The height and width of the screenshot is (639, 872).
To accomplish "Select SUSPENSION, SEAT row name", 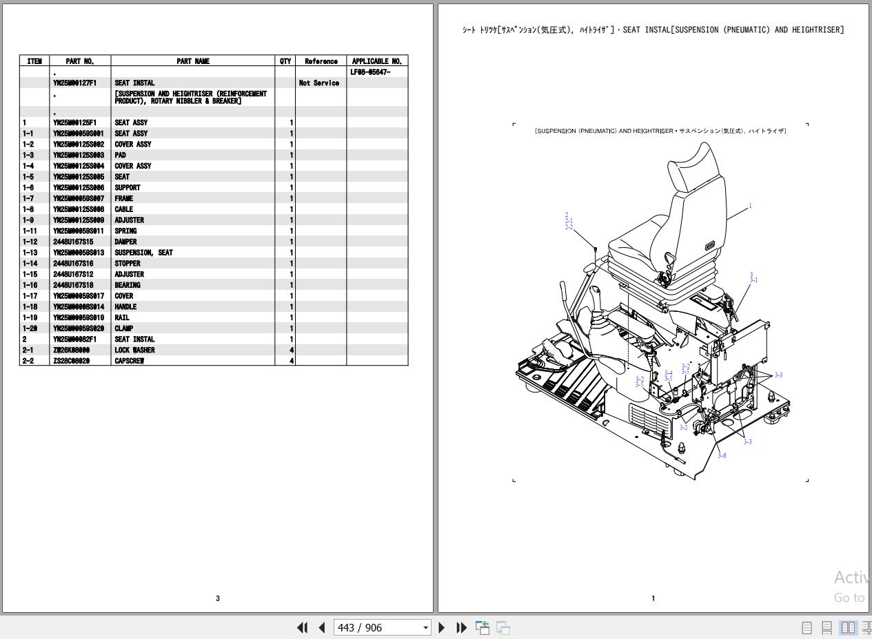I will point(143,253).
